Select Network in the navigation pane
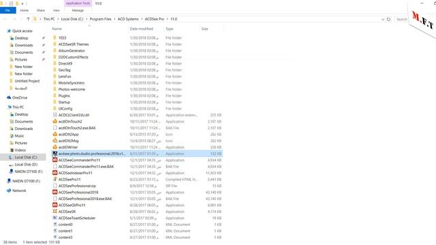436x245 pixels. pyautogui.click(x=19, y=191)
